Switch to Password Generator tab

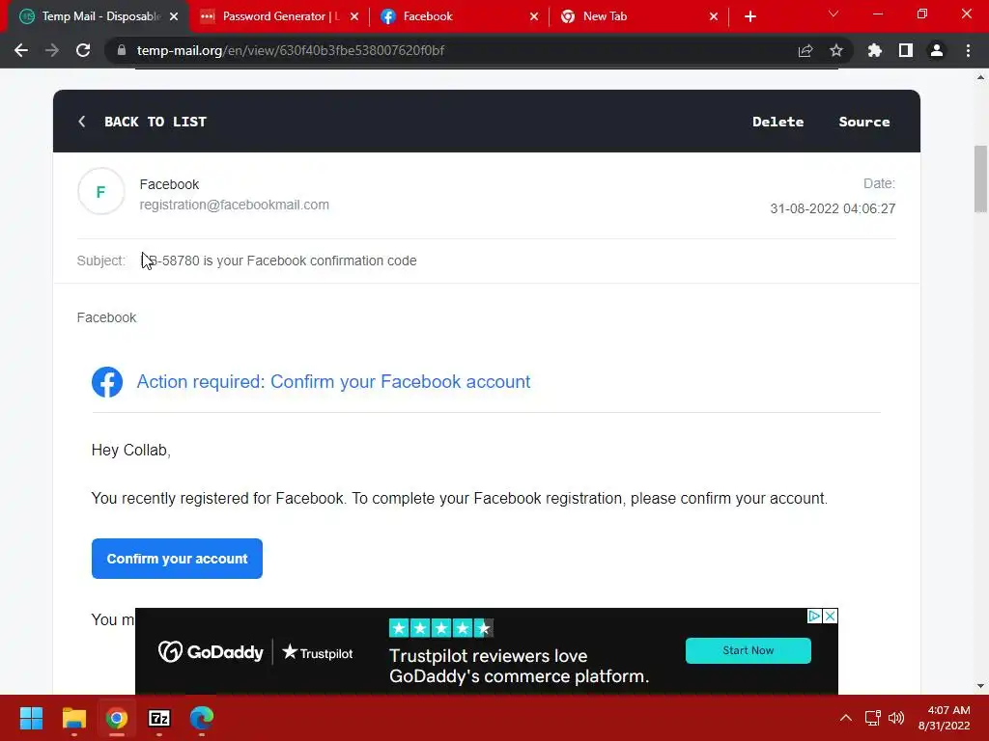[279, 16]
